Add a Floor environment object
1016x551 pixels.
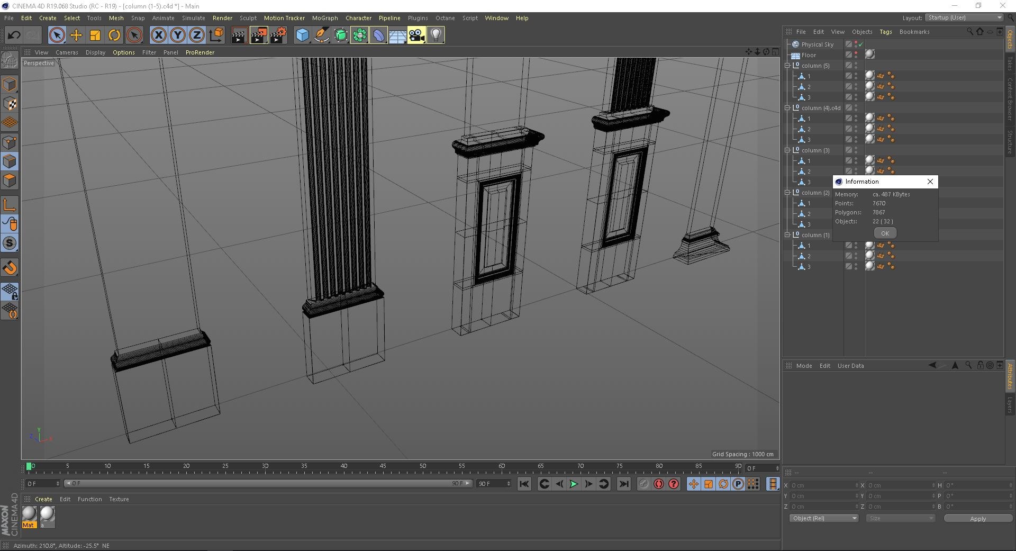398,35
